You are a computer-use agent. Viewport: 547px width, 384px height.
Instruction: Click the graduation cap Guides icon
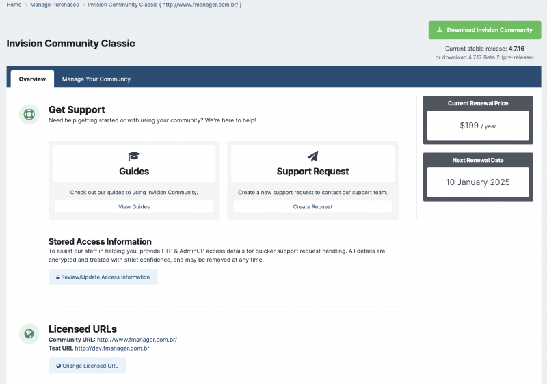(x=134, y=156)
